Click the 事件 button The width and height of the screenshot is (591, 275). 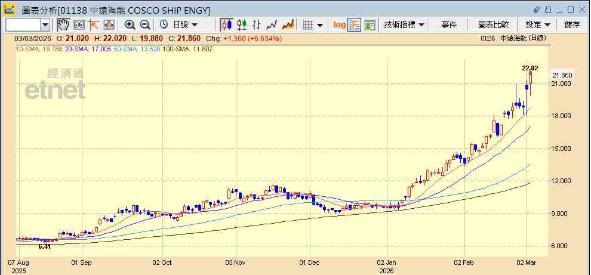pos(448,25)
